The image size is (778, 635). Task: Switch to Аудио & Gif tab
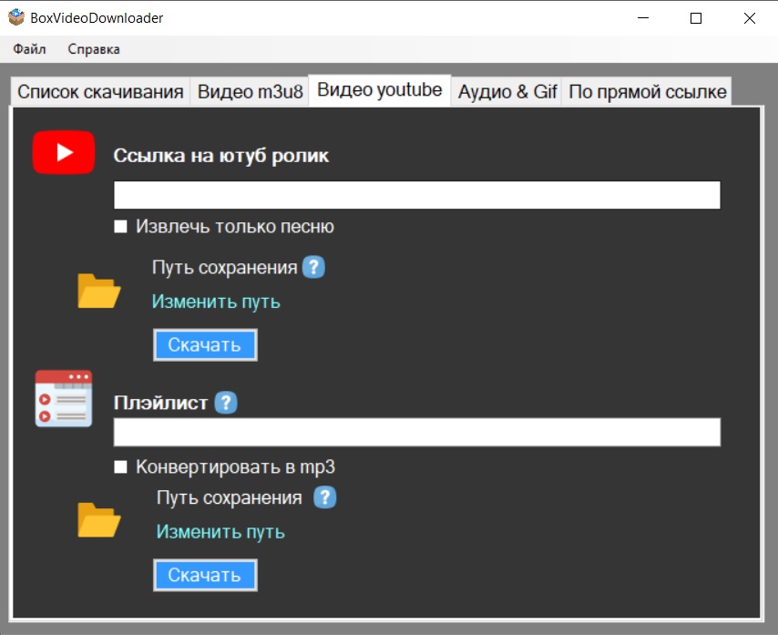click(x=506, y=90)
